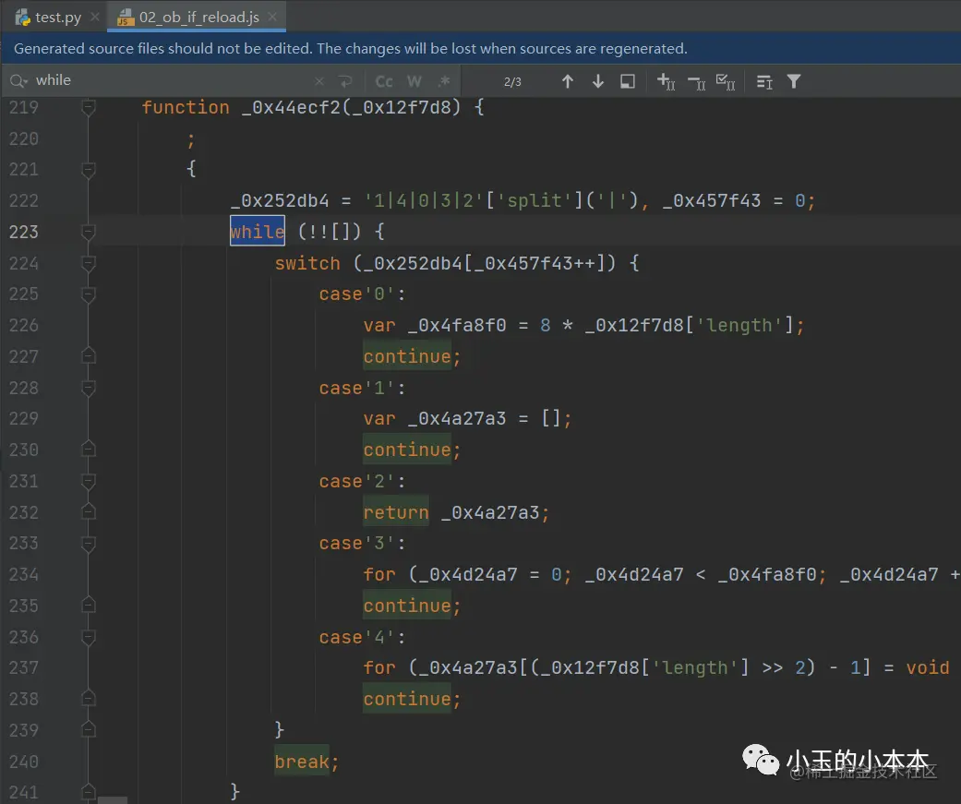Click line number 222 in gutter
Image resolution: width=961 pixels, height=804 pixels.
[24, 200]
